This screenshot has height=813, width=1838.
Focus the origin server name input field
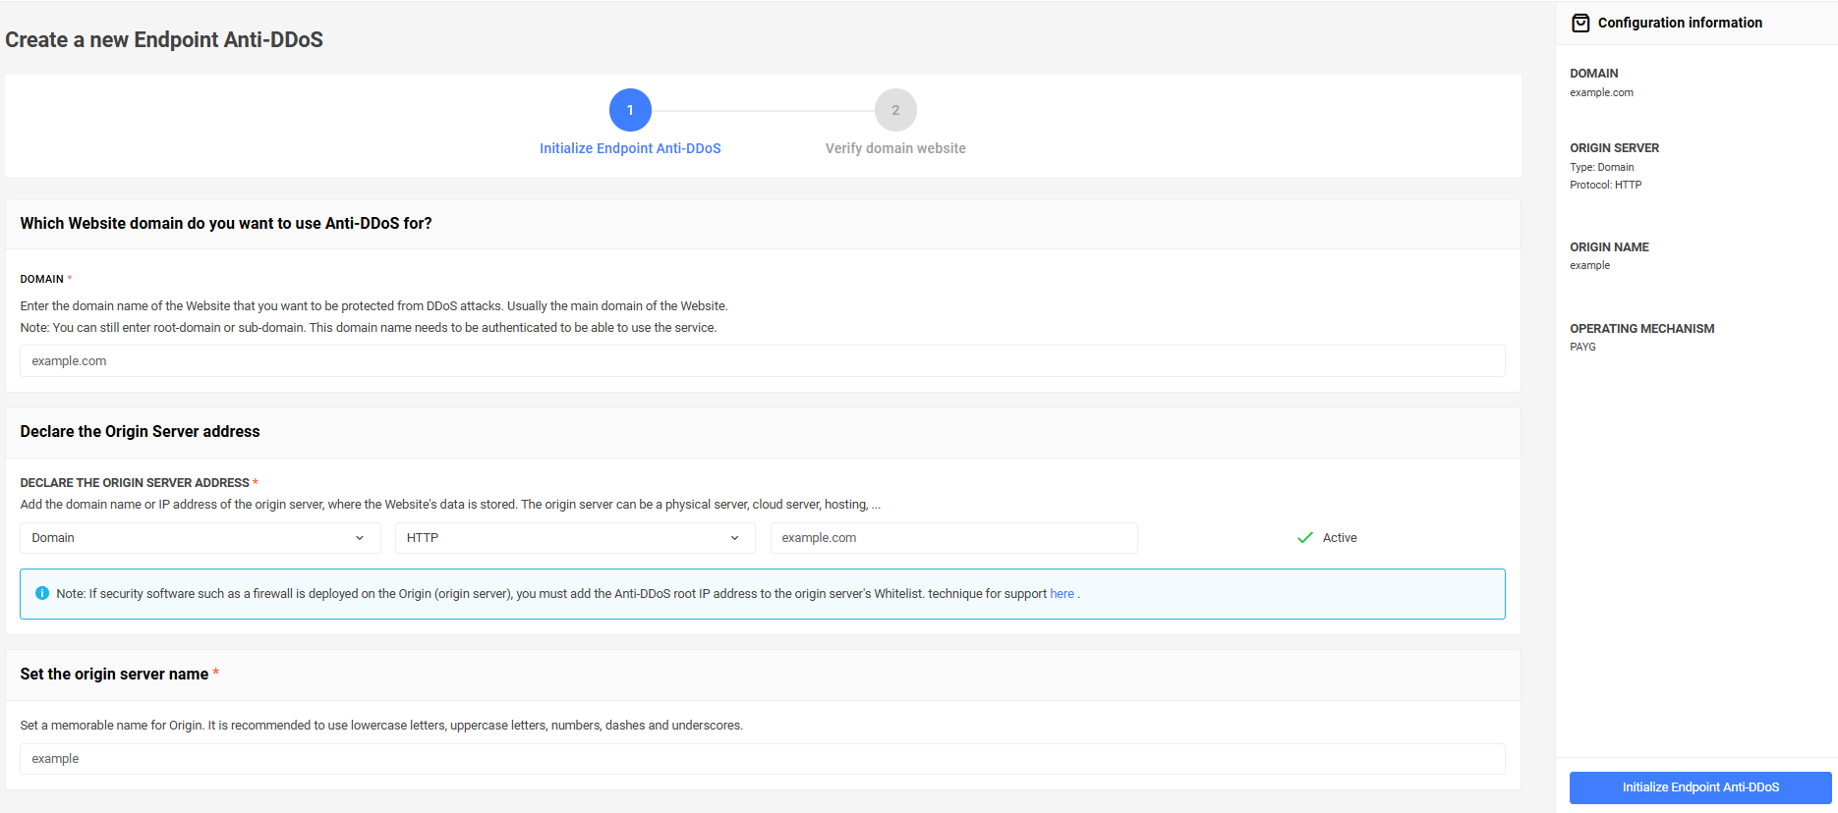[763, 759]
